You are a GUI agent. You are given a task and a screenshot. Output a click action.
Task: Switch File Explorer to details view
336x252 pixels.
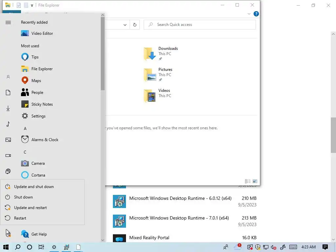pyautogui.click(x=248, y=181)
